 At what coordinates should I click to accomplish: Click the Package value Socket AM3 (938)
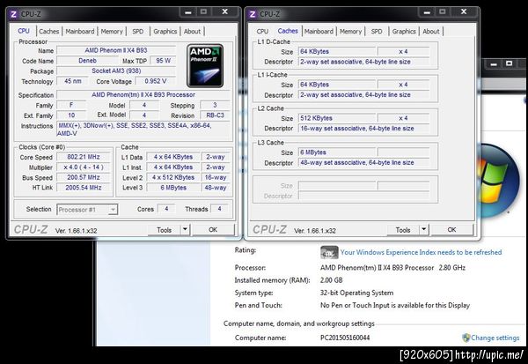[x=116, y=71]
